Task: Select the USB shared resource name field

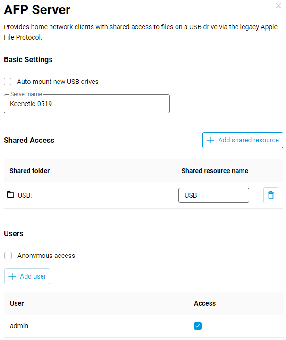Action: pyautogui.click(x=213, y=195)
